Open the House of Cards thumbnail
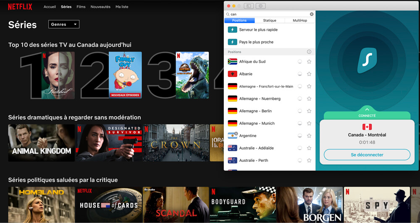 pyautogui.click(x=109, y=205)
